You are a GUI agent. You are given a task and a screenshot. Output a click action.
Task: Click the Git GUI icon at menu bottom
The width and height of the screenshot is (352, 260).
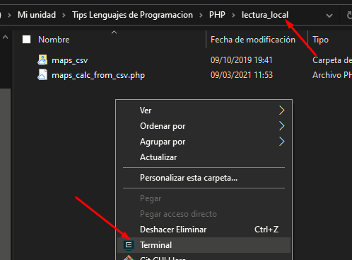[129, 258]
